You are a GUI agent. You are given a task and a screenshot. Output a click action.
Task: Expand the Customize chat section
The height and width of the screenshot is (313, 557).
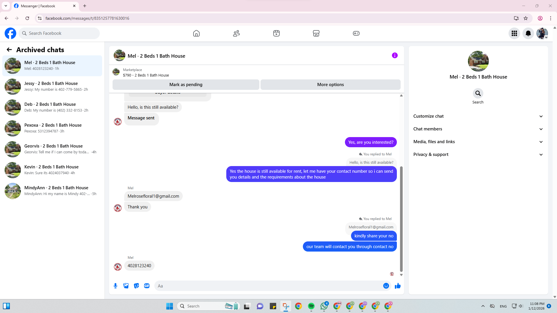[x=478, y=116]
